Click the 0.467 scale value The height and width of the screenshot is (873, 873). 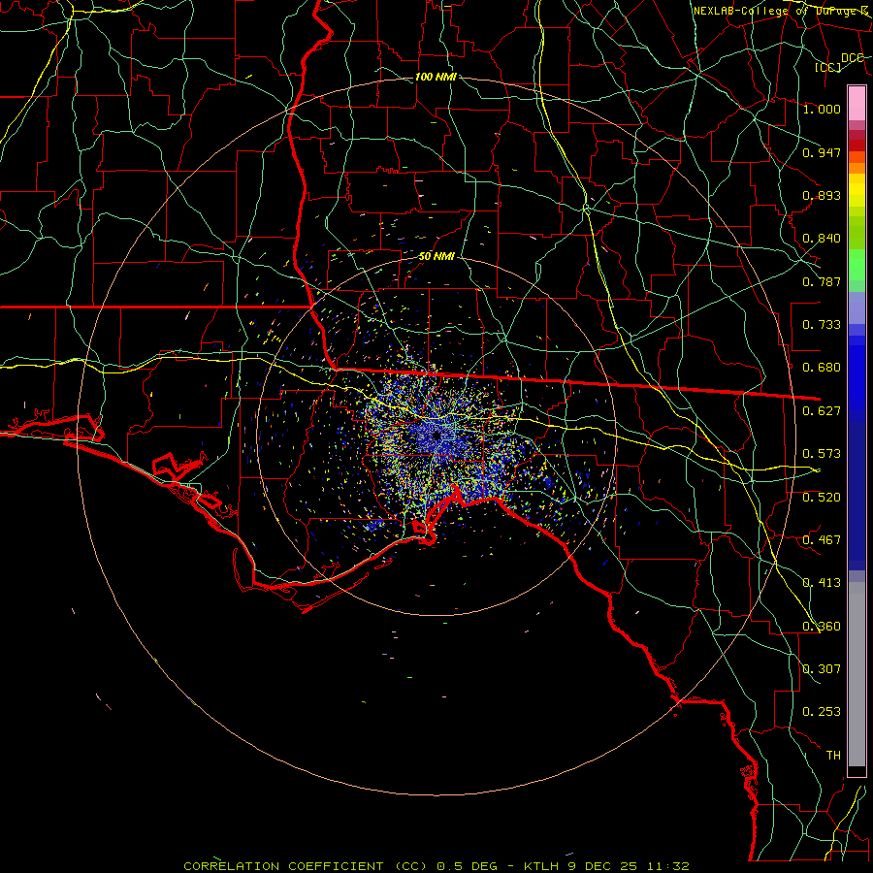822,540
